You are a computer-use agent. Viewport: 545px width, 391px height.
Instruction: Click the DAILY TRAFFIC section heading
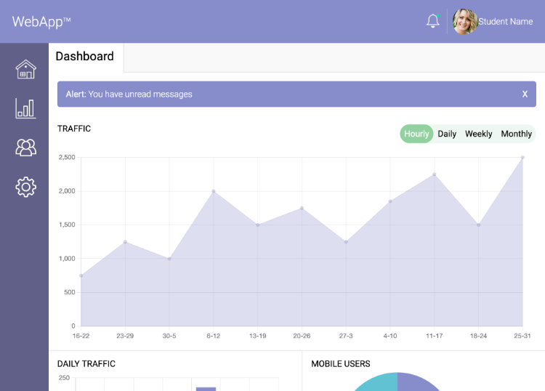pos(86,363)
